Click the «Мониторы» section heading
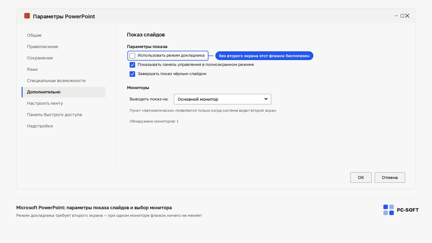The image size is (432, 243). pos(138,88)
